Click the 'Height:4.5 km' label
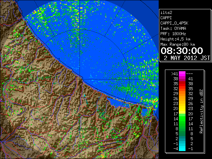 coord(175,39)
